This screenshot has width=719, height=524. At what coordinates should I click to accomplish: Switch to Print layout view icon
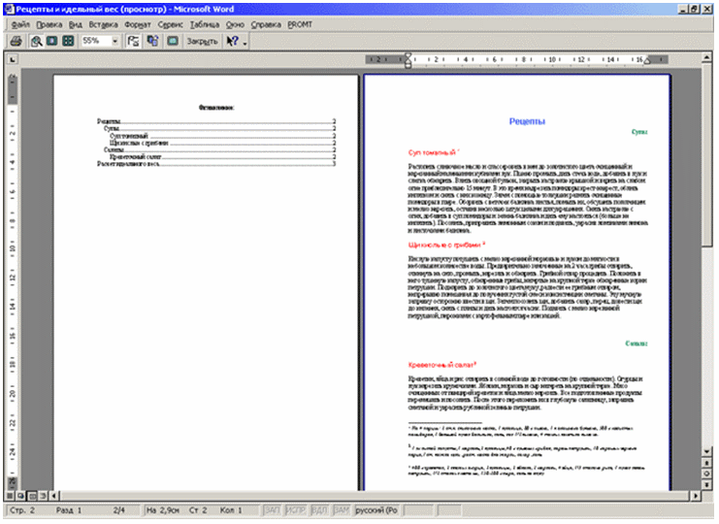[x=32, y=496]
